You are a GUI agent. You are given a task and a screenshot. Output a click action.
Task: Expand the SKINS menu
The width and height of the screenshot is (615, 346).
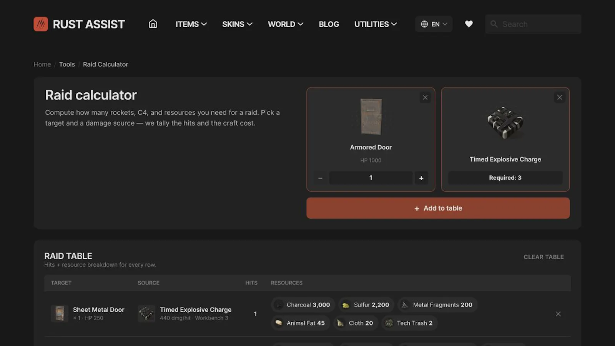(237, 24)
